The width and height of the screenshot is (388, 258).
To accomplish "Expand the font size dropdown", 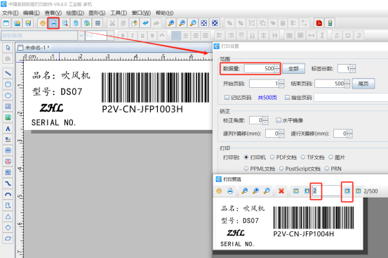I will point(111,35).
